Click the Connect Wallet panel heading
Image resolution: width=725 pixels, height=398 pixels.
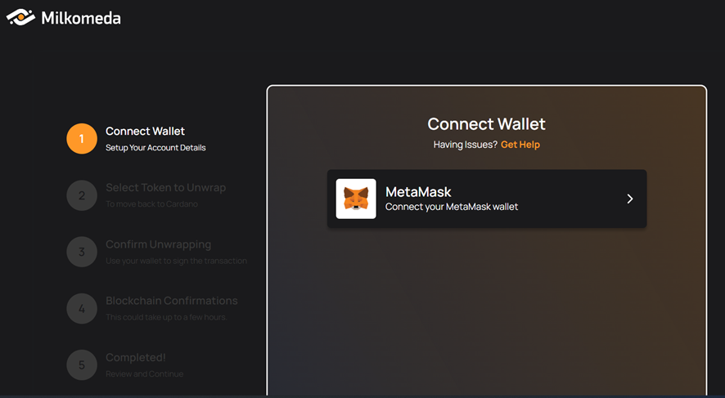point(486,123)
